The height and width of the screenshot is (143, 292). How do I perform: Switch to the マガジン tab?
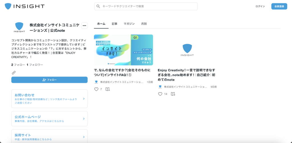(129, 24)
